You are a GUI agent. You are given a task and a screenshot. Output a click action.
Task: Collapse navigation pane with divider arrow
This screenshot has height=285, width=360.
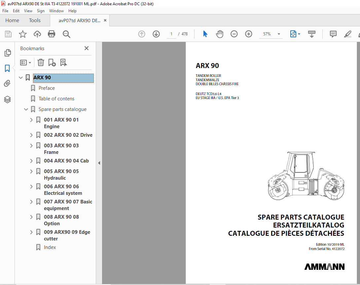point(99,163)
